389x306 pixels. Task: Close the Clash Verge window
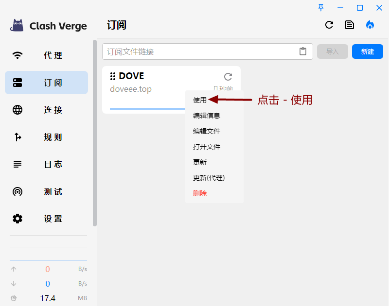pyautogui.click(x=379, y=8)
